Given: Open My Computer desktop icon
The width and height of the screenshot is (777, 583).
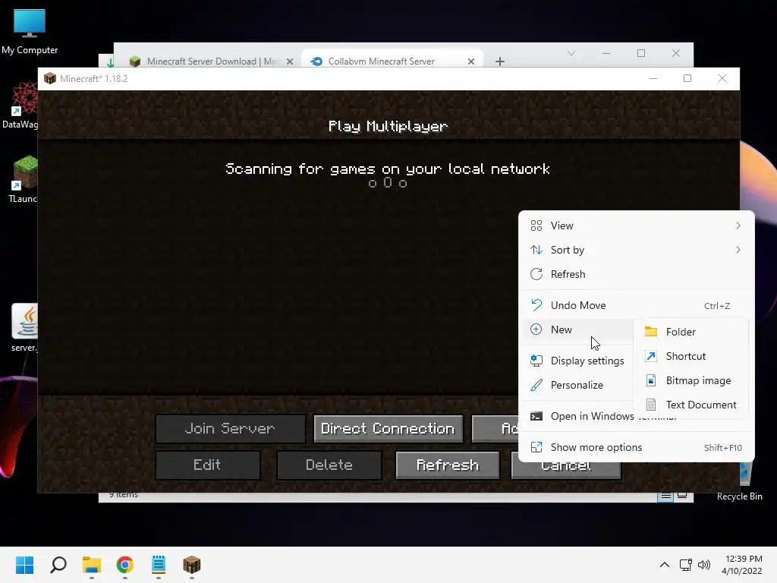Looking at the screenshot, I should pyautogui.click(x=30, y=32).
